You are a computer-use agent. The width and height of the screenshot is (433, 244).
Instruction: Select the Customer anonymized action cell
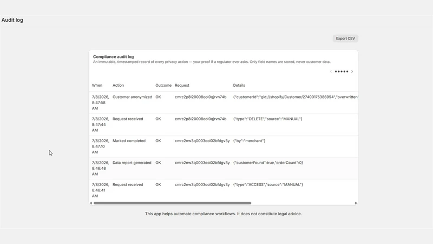coord(132,97)
